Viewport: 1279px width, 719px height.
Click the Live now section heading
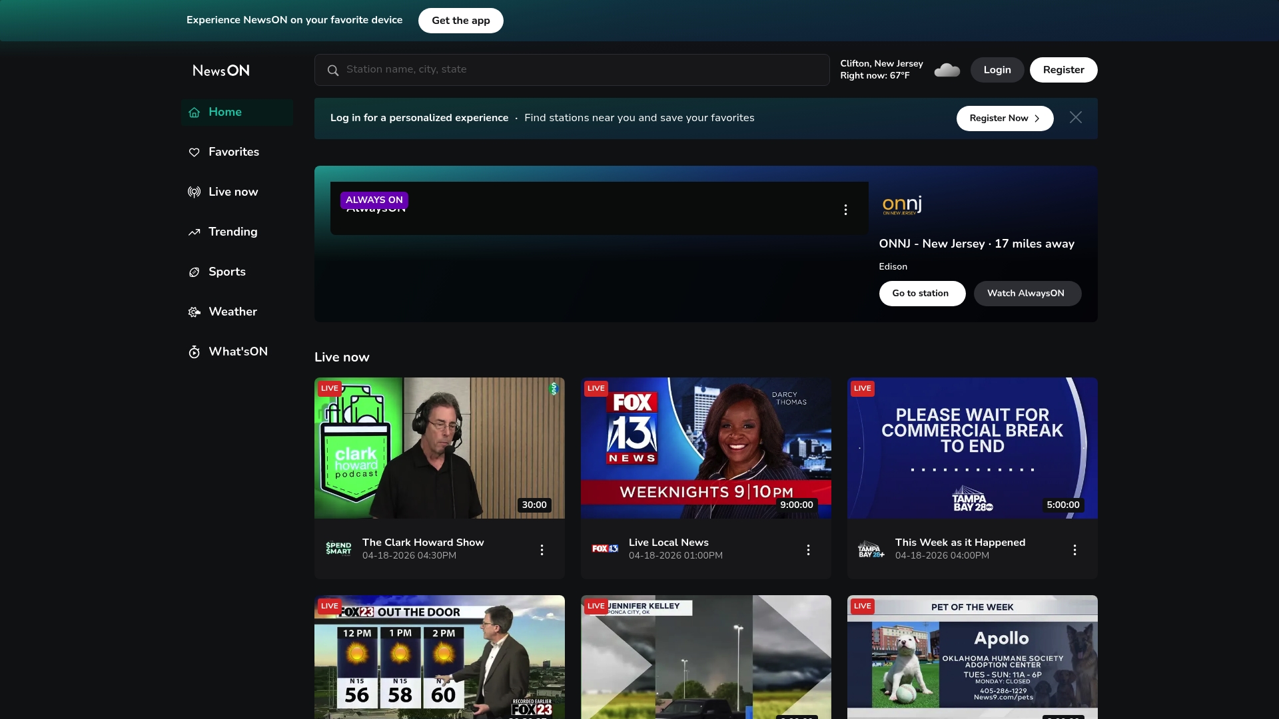click(x=342, y=358)
